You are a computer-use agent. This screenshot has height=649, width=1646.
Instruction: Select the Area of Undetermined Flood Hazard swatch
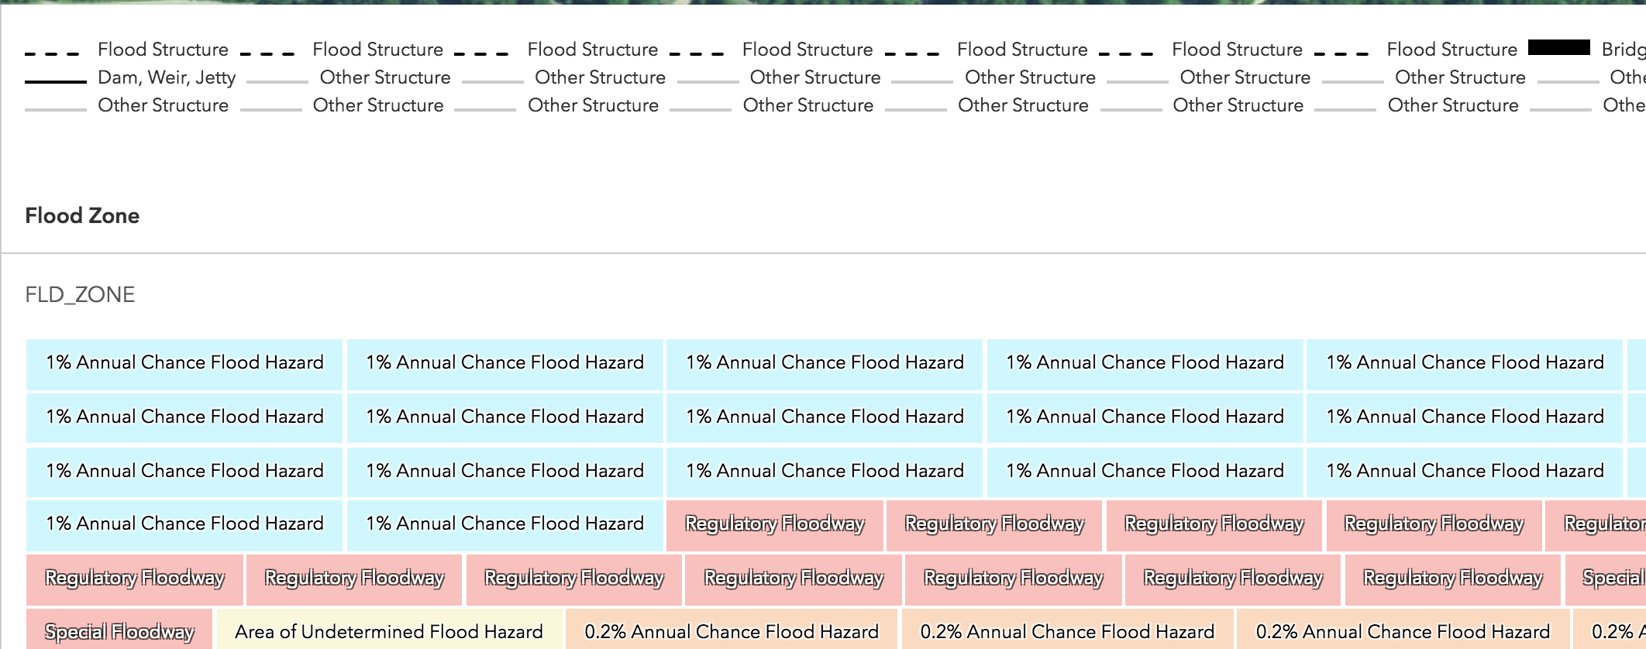(x=388, y=631)
